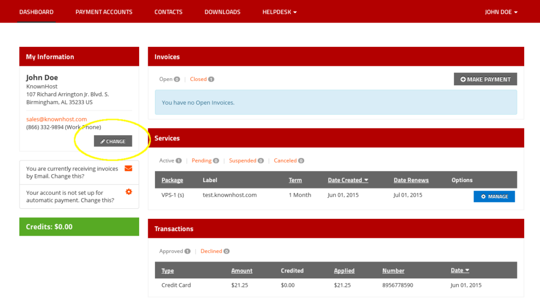Sort services by Date Created

(348, 180)
